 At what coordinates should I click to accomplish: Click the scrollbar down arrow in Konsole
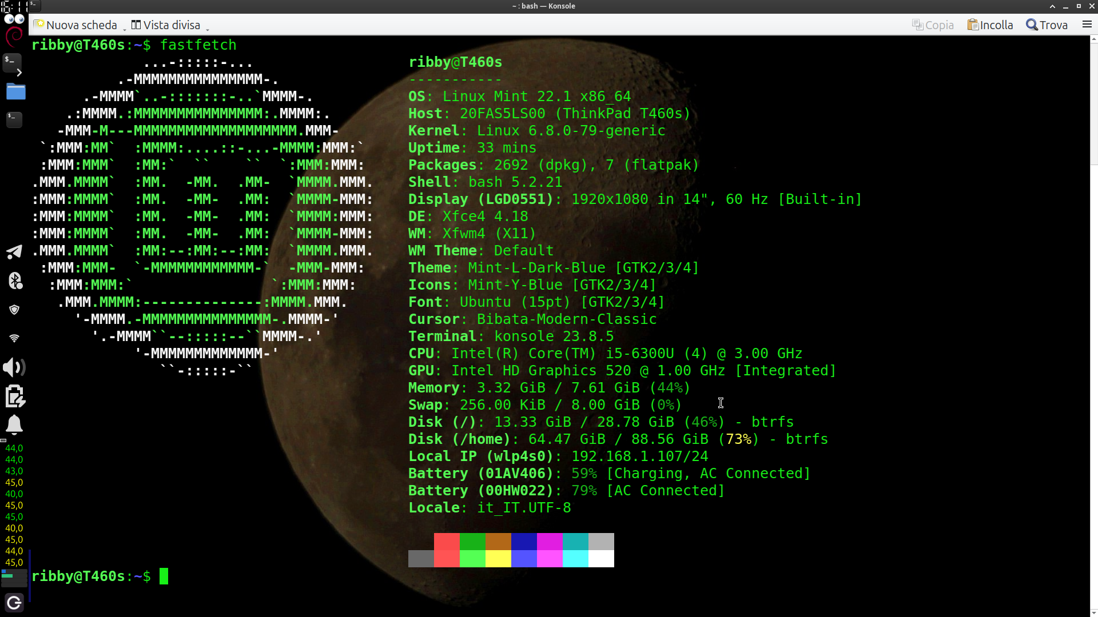1094,612
